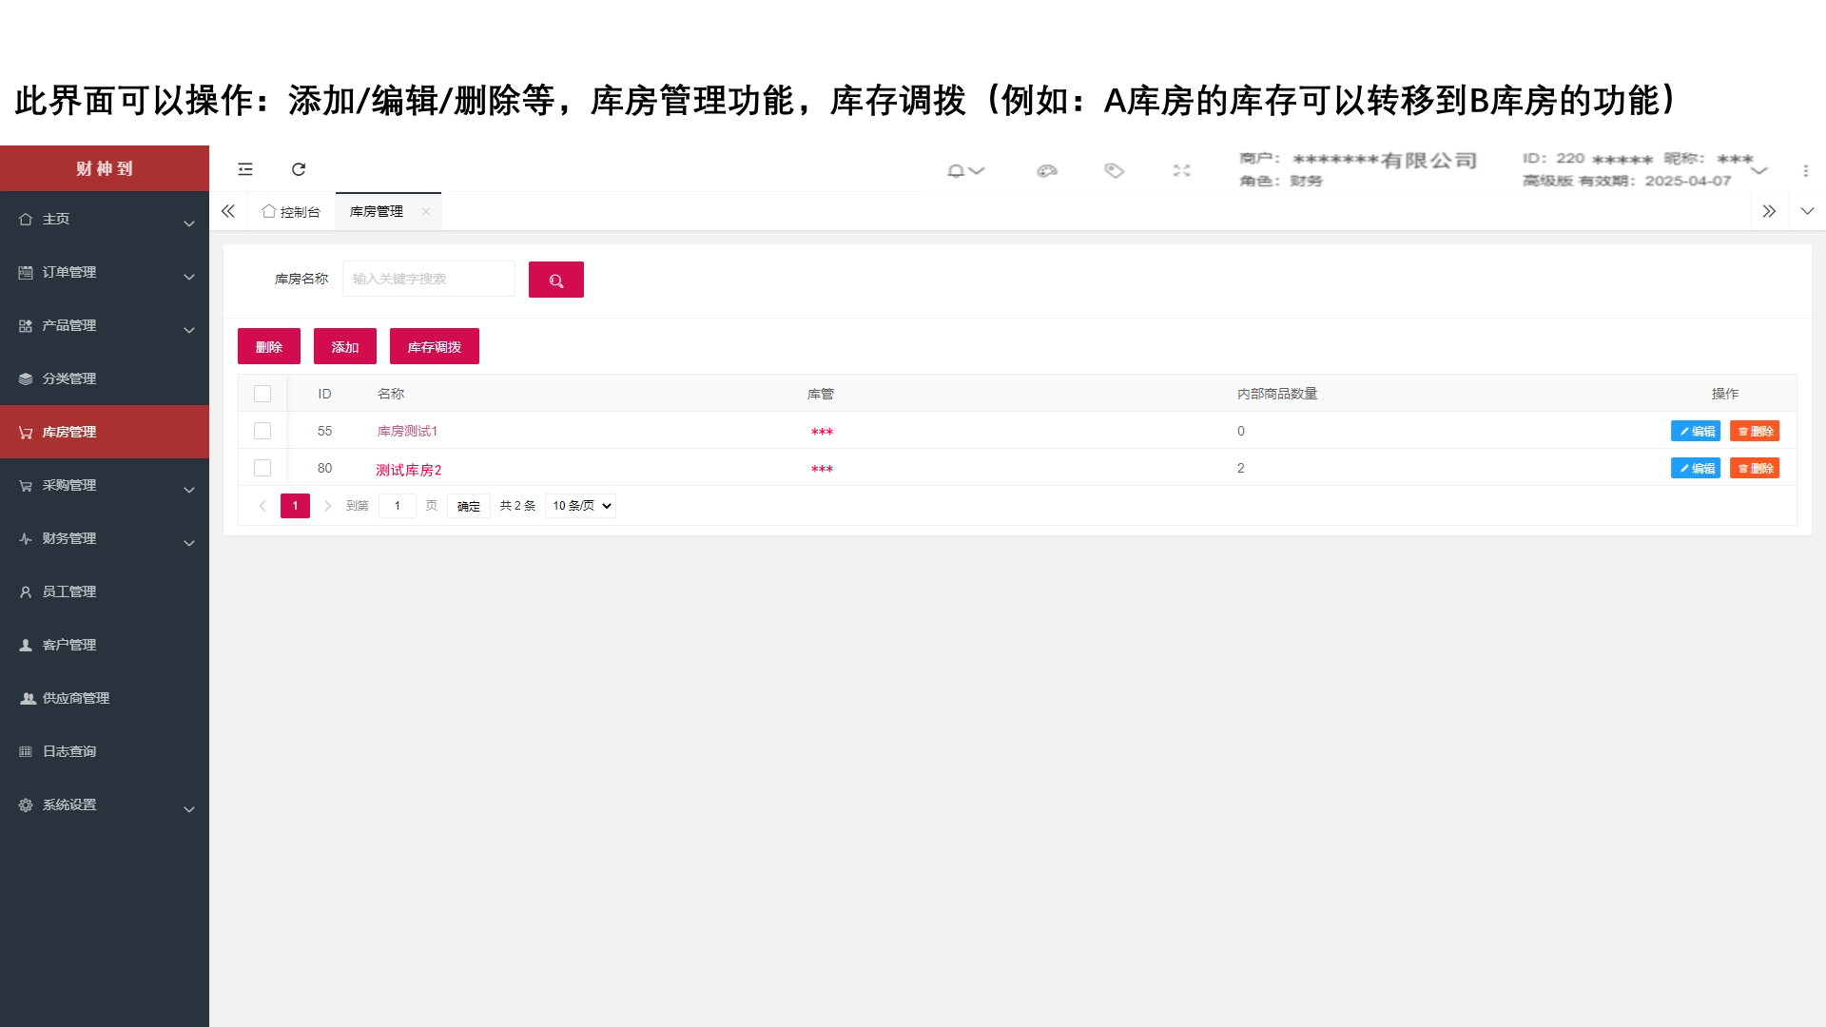Open the vertical three-dot more menu

pyautogui.click(x=1805, y=171)
